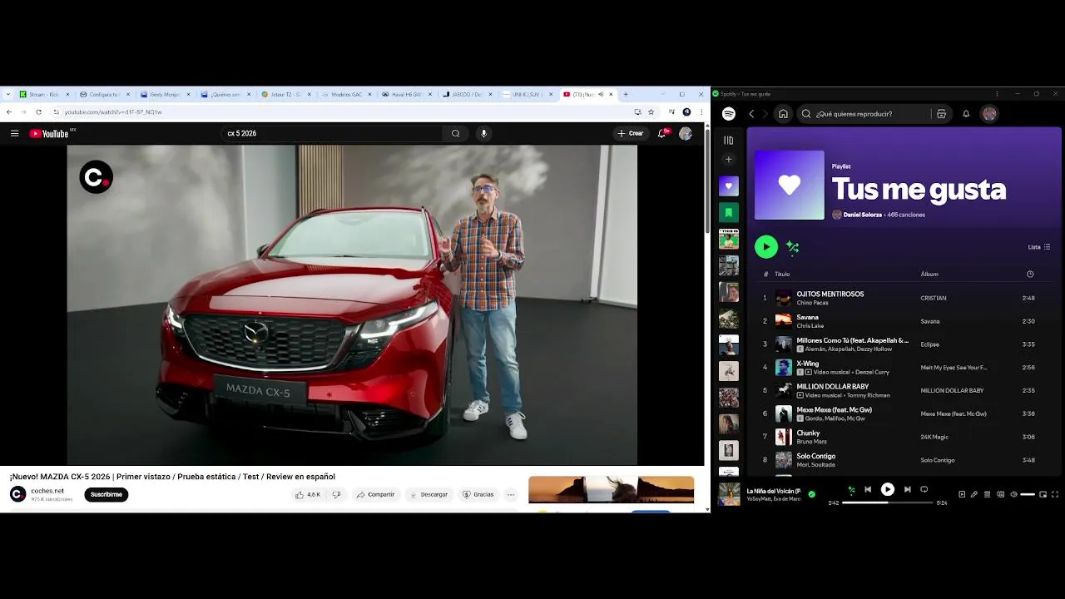Open Spotify notifications bell
Viewport: 1065px width, 599px height.
pos(966,114)
